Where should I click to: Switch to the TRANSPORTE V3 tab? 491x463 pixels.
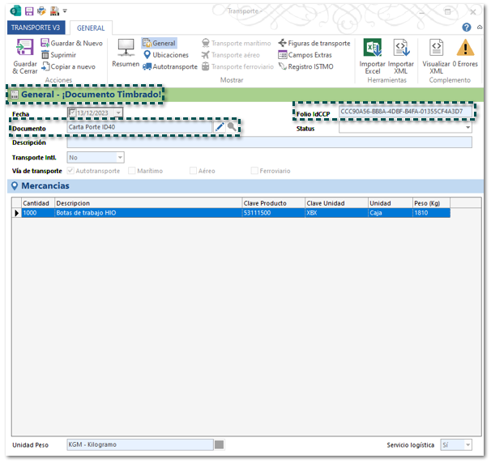pyautogui.click(x=35, y=28)
